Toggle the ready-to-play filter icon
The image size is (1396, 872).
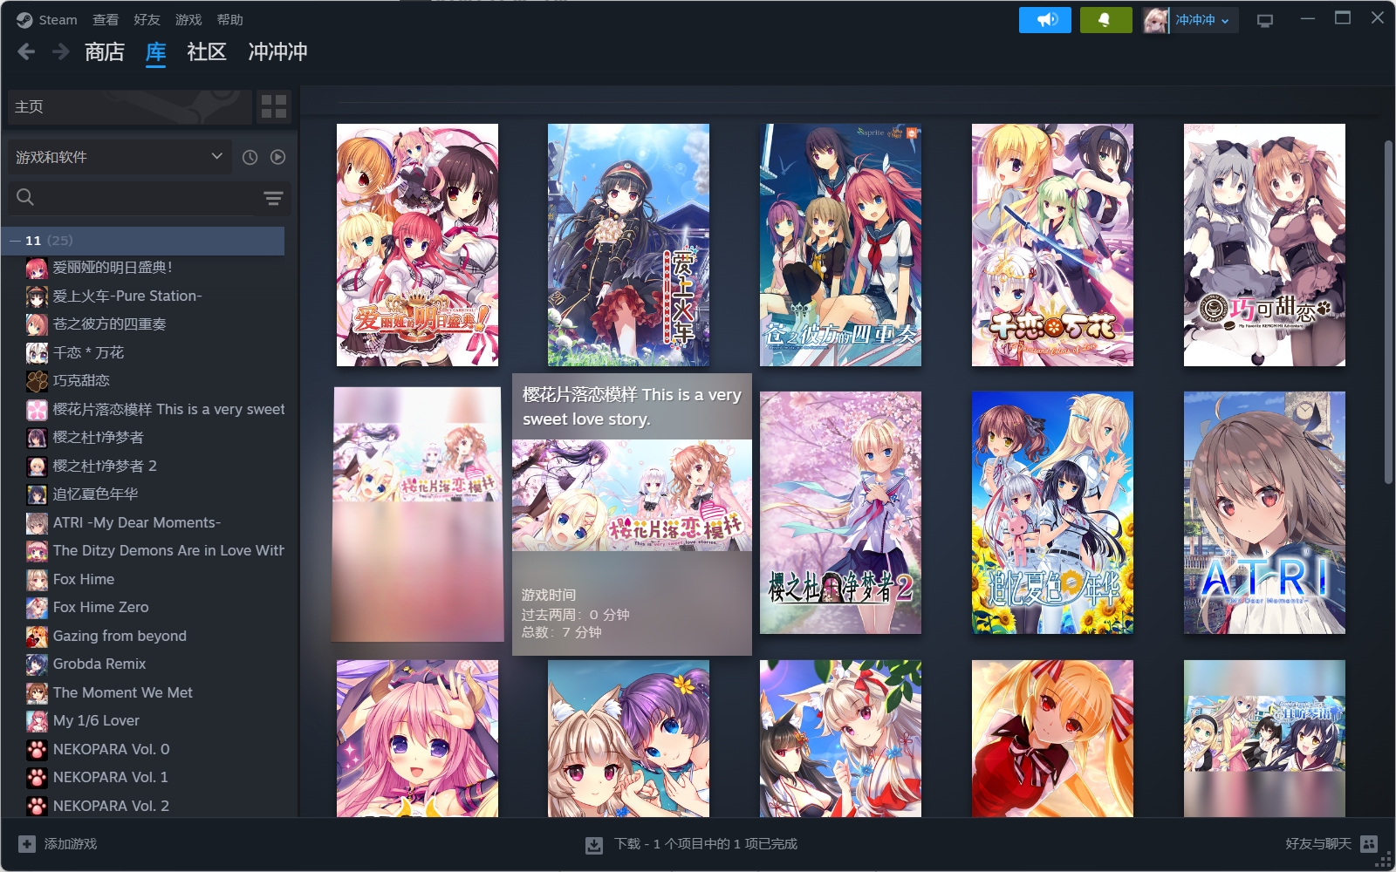tap(277, 157)
